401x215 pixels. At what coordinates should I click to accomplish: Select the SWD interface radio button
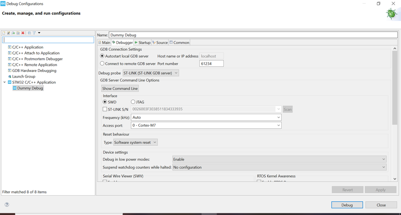pos(105,102)
